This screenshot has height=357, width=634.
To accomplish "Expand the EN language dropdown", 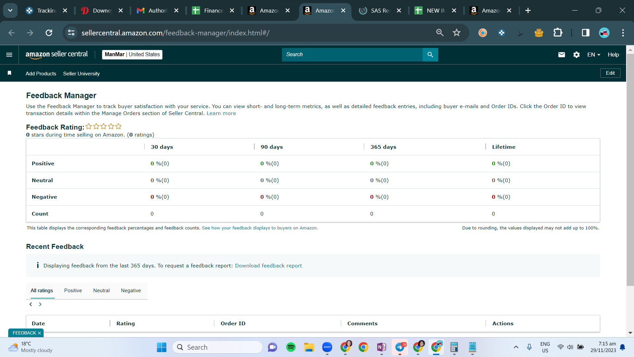I will click(593, 55).
